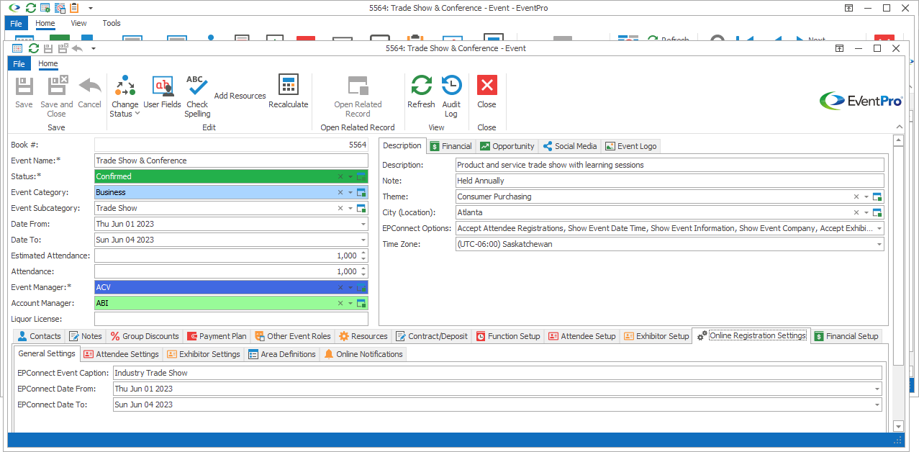The width and height of the screenshot is (919, 452).
Task: Open Event window quick access toolbar customize arrow
Action: (x=94, y=48)
